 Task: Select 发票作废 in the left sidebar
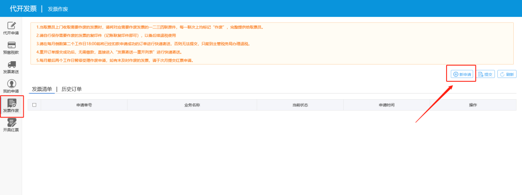pyautogui.click(x=11, y=106)
